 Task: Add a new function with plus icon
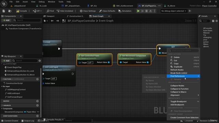[x=37, y=79]
